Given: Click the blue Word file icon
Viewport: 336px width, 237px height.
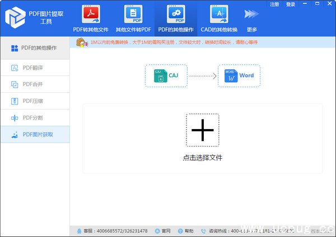Looking at the screenshot, I should point(231,75).
